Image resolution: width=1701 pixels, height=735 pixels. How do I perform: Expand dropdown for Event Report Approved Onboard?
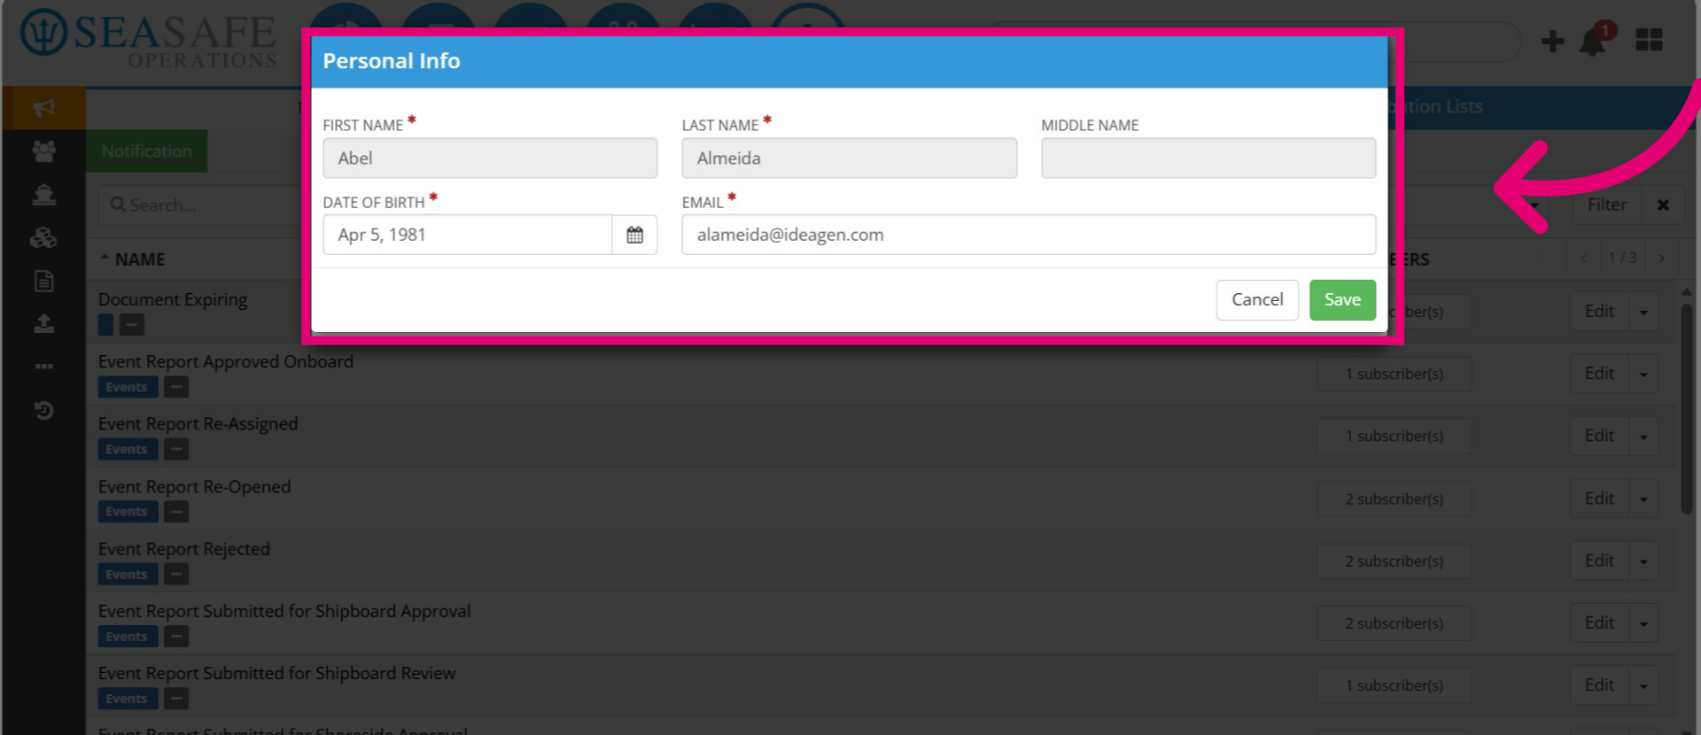click(1643, 374)
